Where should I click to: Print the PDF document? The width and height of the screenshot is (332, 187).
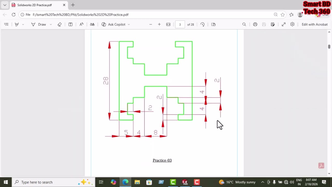(255, 24)
